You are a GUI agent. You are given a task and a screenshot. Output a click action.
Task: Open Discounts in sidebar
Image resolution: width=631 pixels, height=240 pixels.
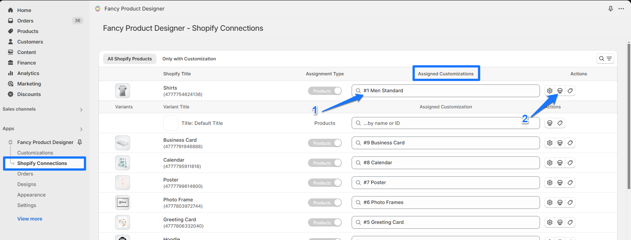(29, 94)
